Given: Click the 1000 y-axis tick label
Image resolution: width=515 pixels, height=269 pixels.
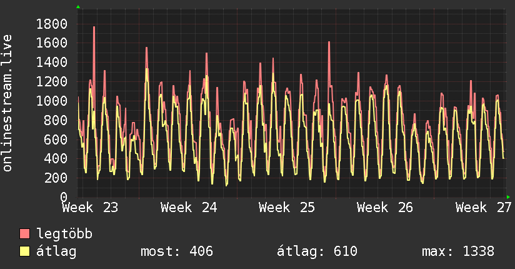Looking at the screenshot, I should [x=52, y=101].
